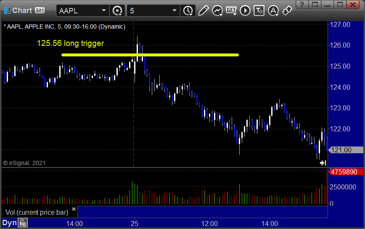This screenshot has height=229, width=365.
Task: Click the time template clock icon
Action: 188,11
